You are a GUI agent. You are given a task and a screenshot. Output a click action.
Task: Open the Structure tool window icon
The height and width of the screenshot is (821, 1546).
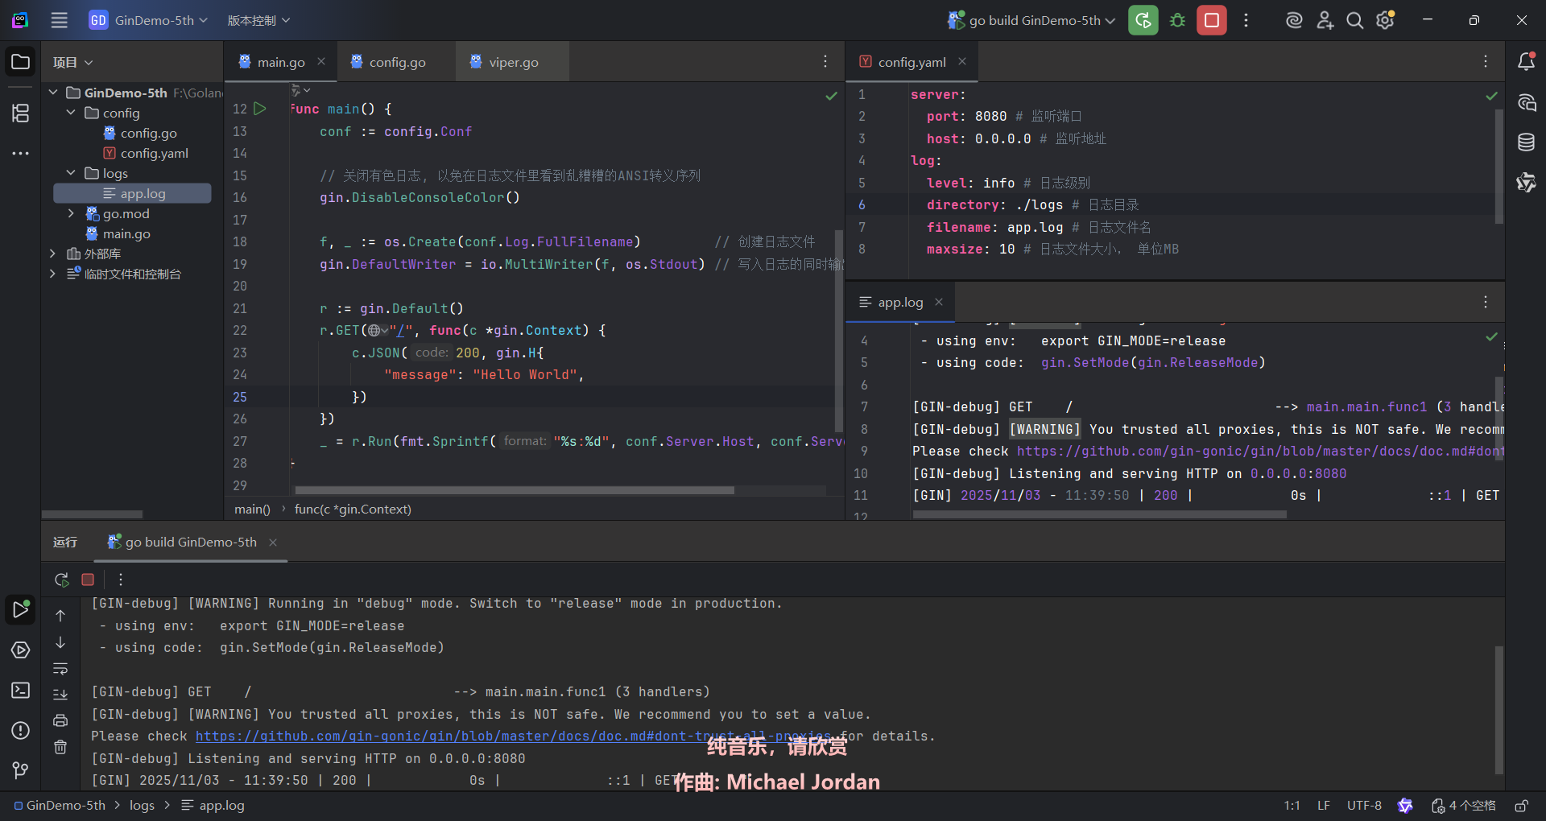[20, 113]
